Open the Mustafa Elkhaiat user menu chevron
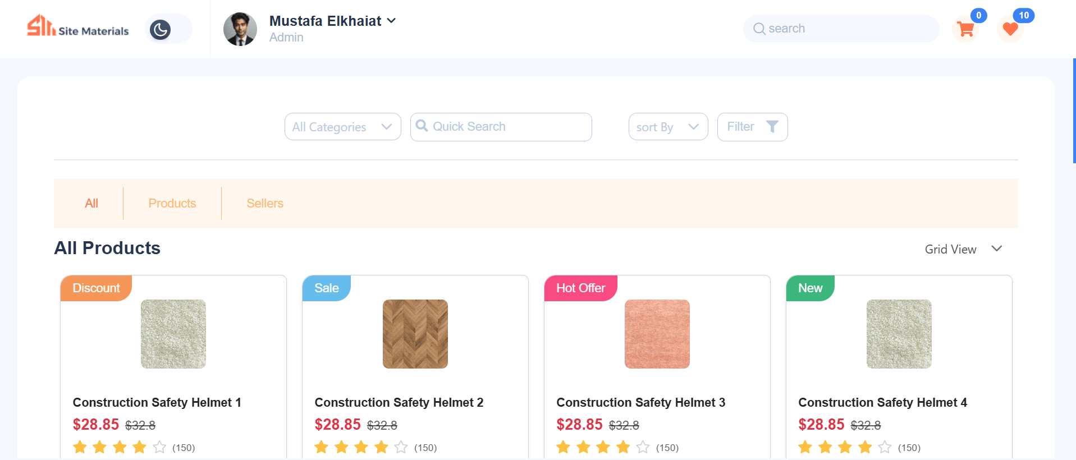The width and height of the screenshot is (1076, 460). click(392, 21)
